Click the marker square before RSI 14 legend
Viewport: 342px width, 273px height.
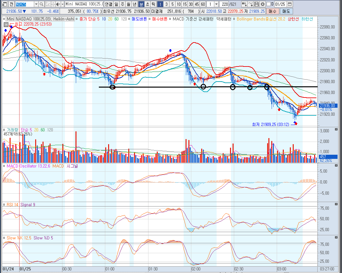tap(4, 205)
